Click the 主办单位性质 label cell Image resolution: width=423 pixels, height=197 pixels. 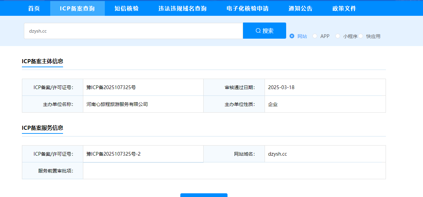click(234, 104)
